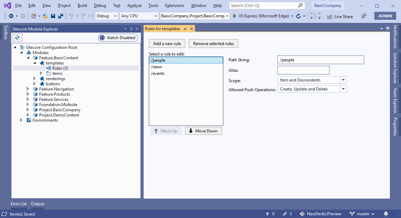The height and width of the screenshot is (218, 401).
Task: Click the New Project toolbar icon
Action: click(33, 16)
